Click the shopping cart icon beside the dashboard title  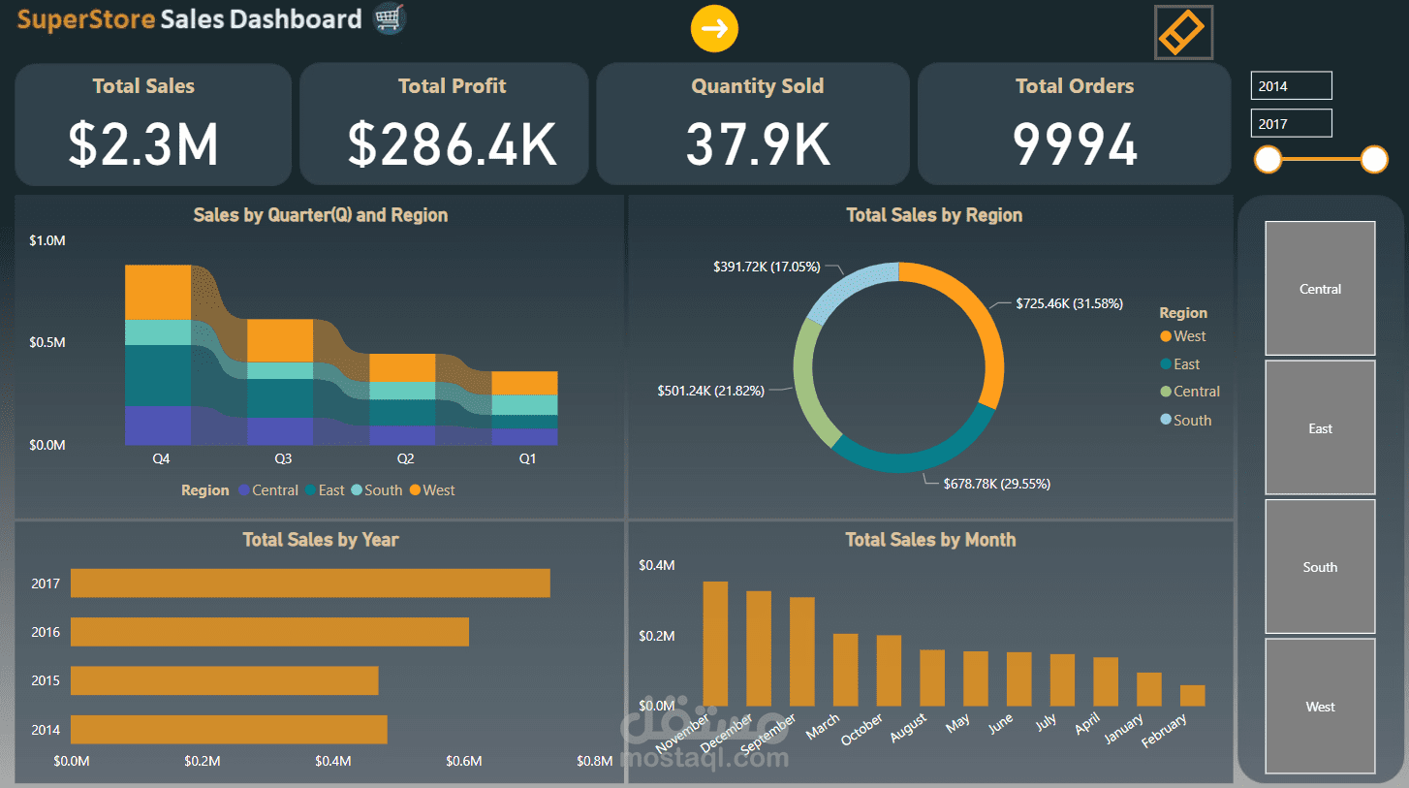tap(388, 20)
